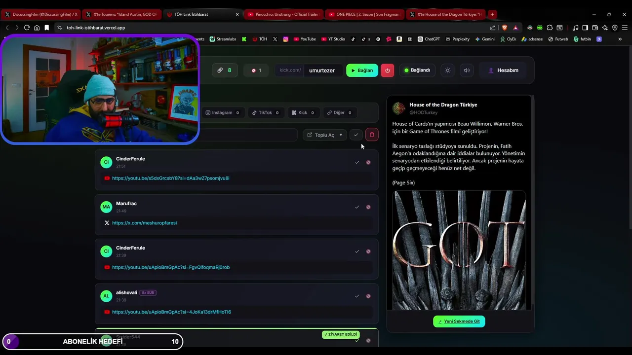Mark CinderFerule 21:39 link as visited
The width and height of the screenshot is (632, 355).
pyautogui.click(x=357, y=251)
